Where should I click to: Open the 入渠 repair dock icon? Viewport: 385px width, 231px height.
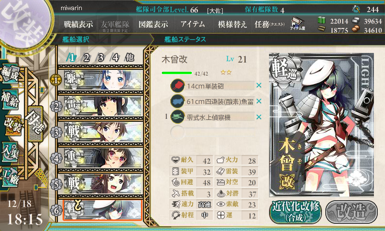(10, 152)
